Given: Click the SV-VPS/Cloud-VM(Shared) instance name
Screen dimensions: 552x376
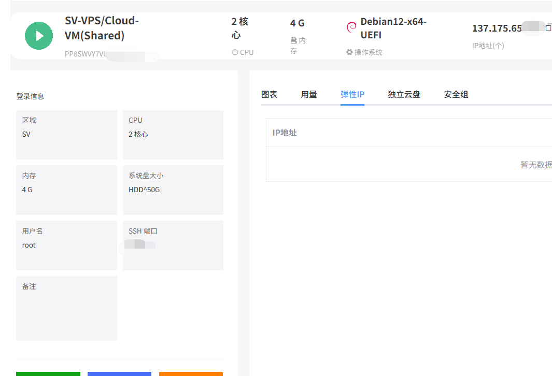Looking at the screenshot, I should [x=102, y=28].
